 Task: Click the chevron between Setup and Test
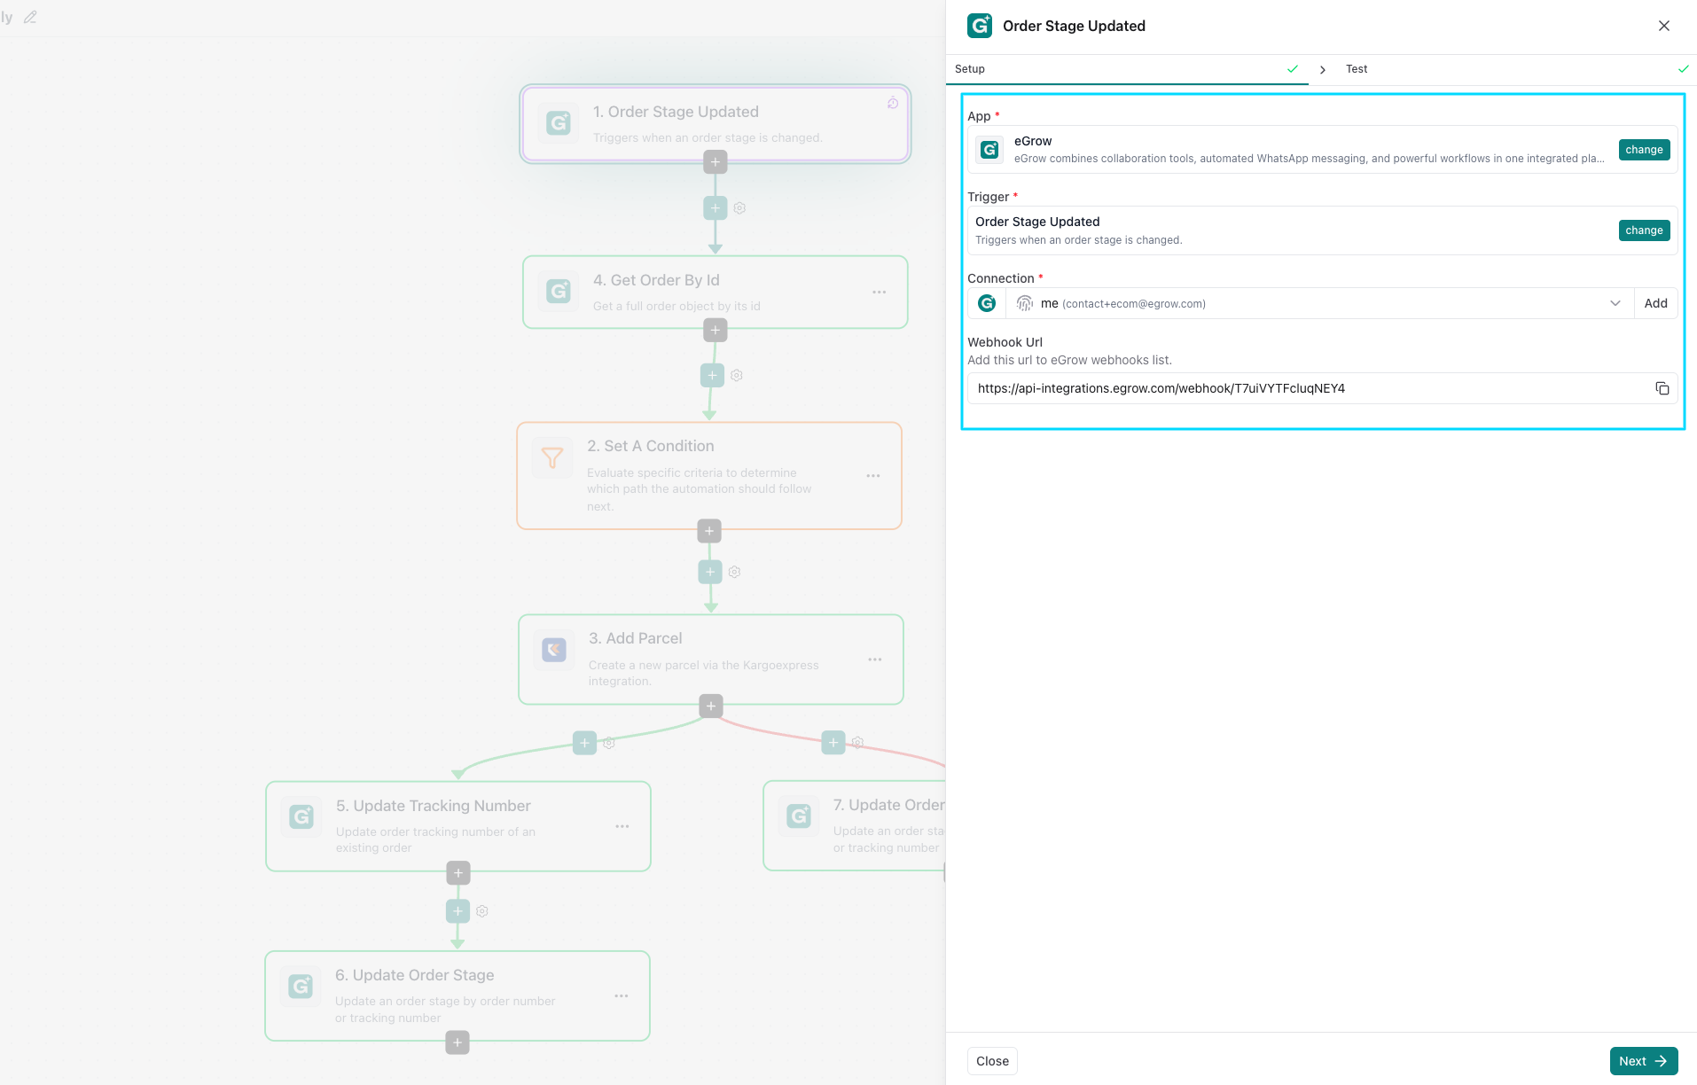click(x=1323, y=69)
